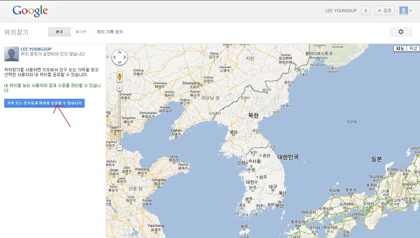Click the 평양 city label on map
This screenshot has width=420, height=238.
[234, 132]
